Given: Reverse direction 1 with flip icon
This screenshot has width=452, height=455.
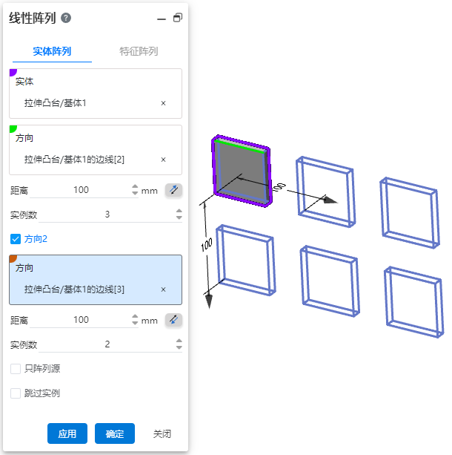Looking at the screenshot, I should coord(173,190).
